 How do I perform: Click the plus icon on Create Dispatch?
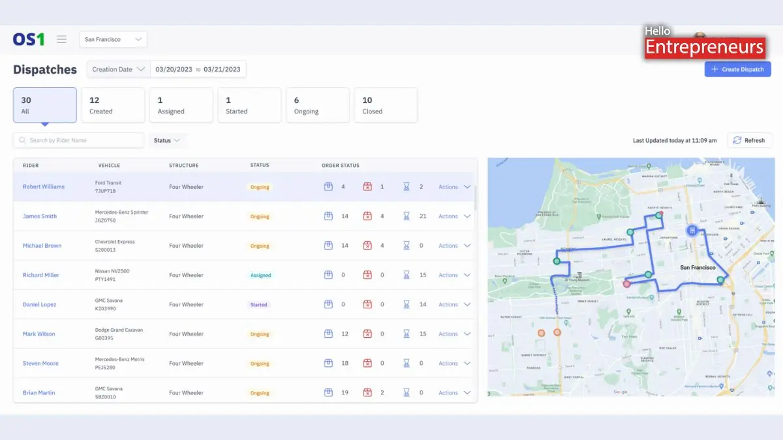(714, 69)
